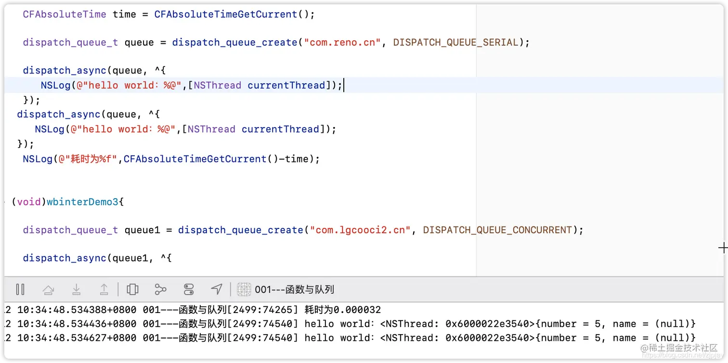
Task: Click the Simulate Location arrow icon
Action: [217, 289]
